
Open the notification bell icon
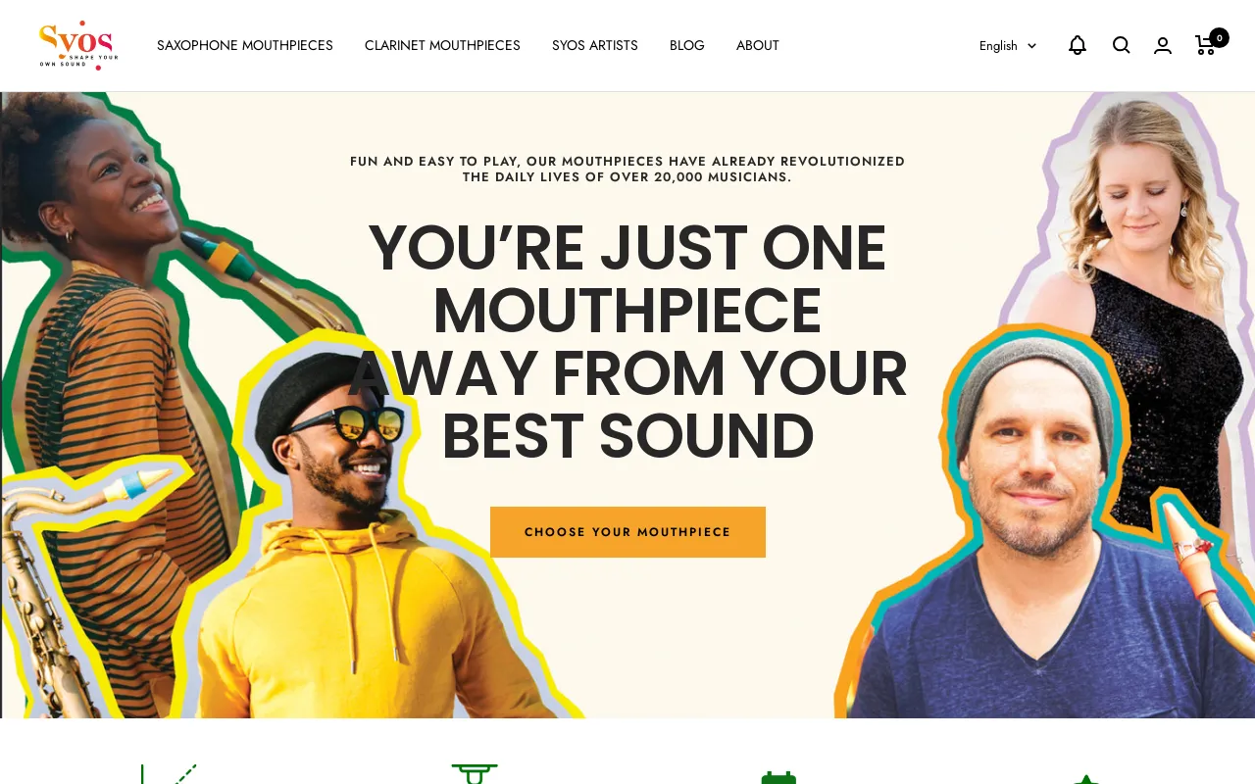click(1077, 45)
